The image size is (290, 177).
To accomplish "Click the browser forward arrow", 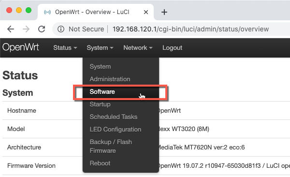I will click(26, 29).
